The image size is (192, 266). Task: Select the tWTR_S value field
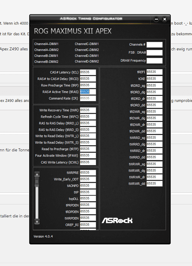pos(88,142)
